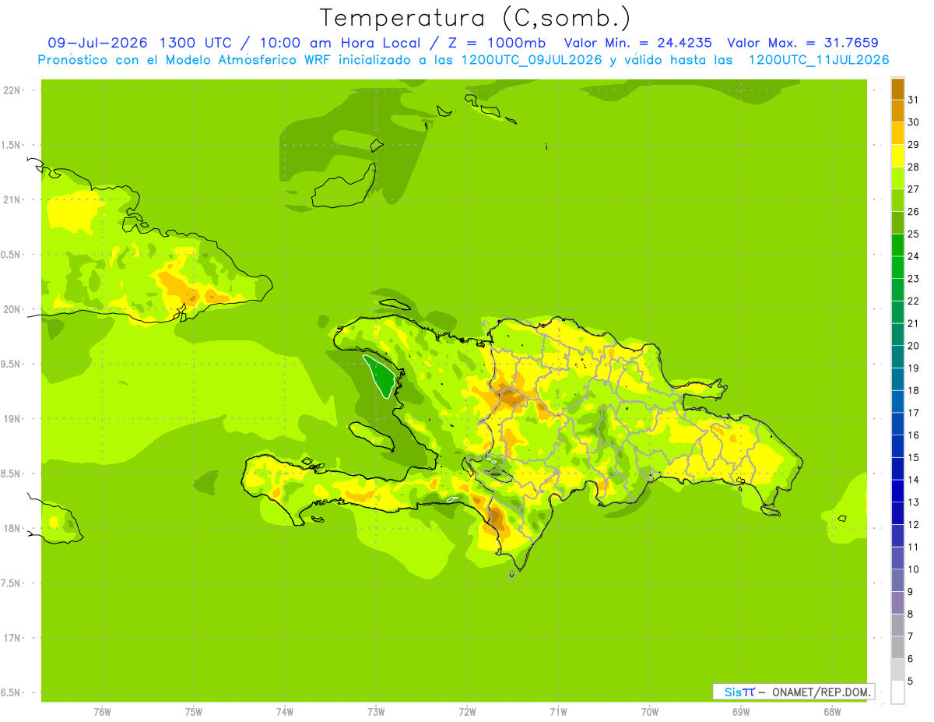
Task: Click the white-outlined dark green cold patch in Haiti
Action: pos(381,376)
